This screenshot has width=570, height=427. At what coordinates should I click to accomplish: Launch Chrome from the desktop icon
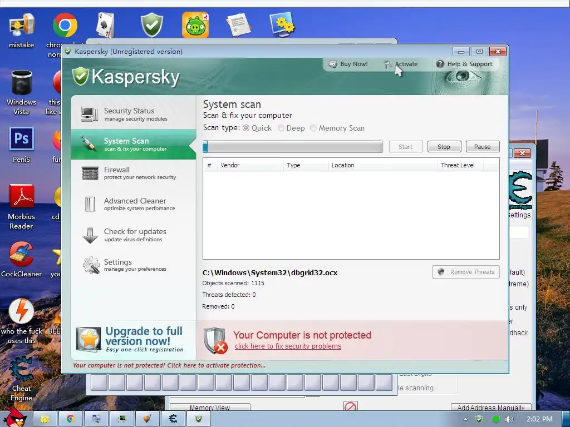point(65,26)
